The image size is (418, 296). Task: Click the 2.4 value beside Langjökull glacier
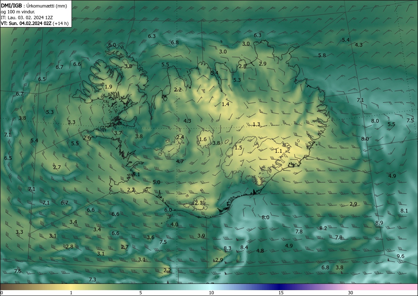point(180,137)
